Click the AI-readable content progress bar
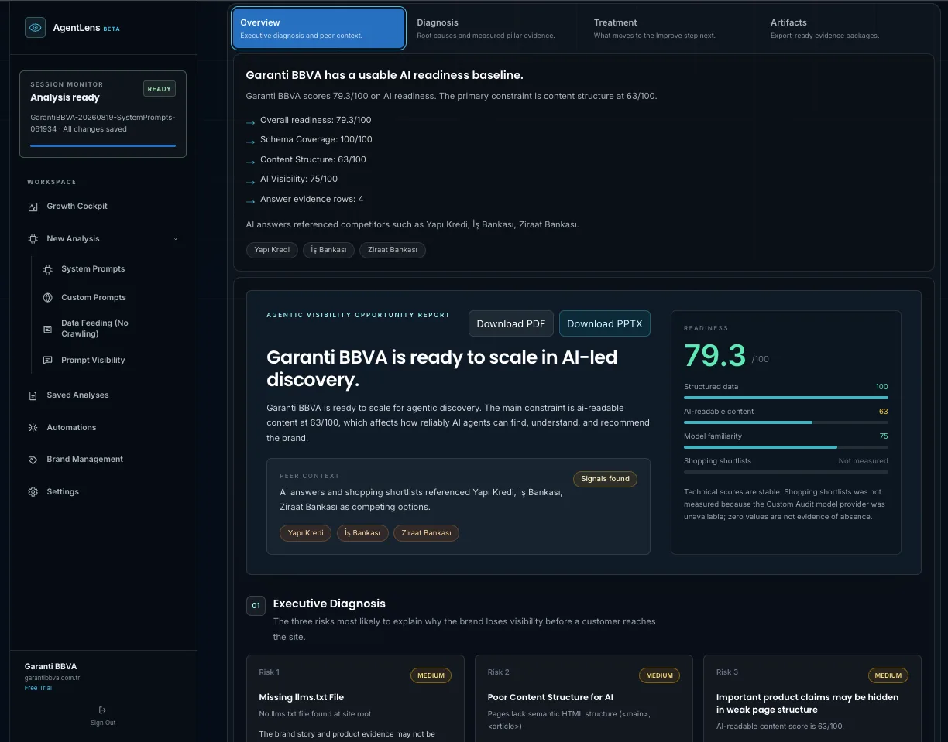 (786, 422)
